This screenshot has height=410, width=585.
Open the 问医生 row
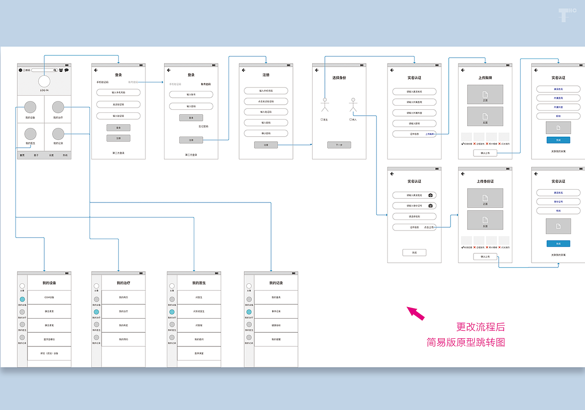[199, 297]
